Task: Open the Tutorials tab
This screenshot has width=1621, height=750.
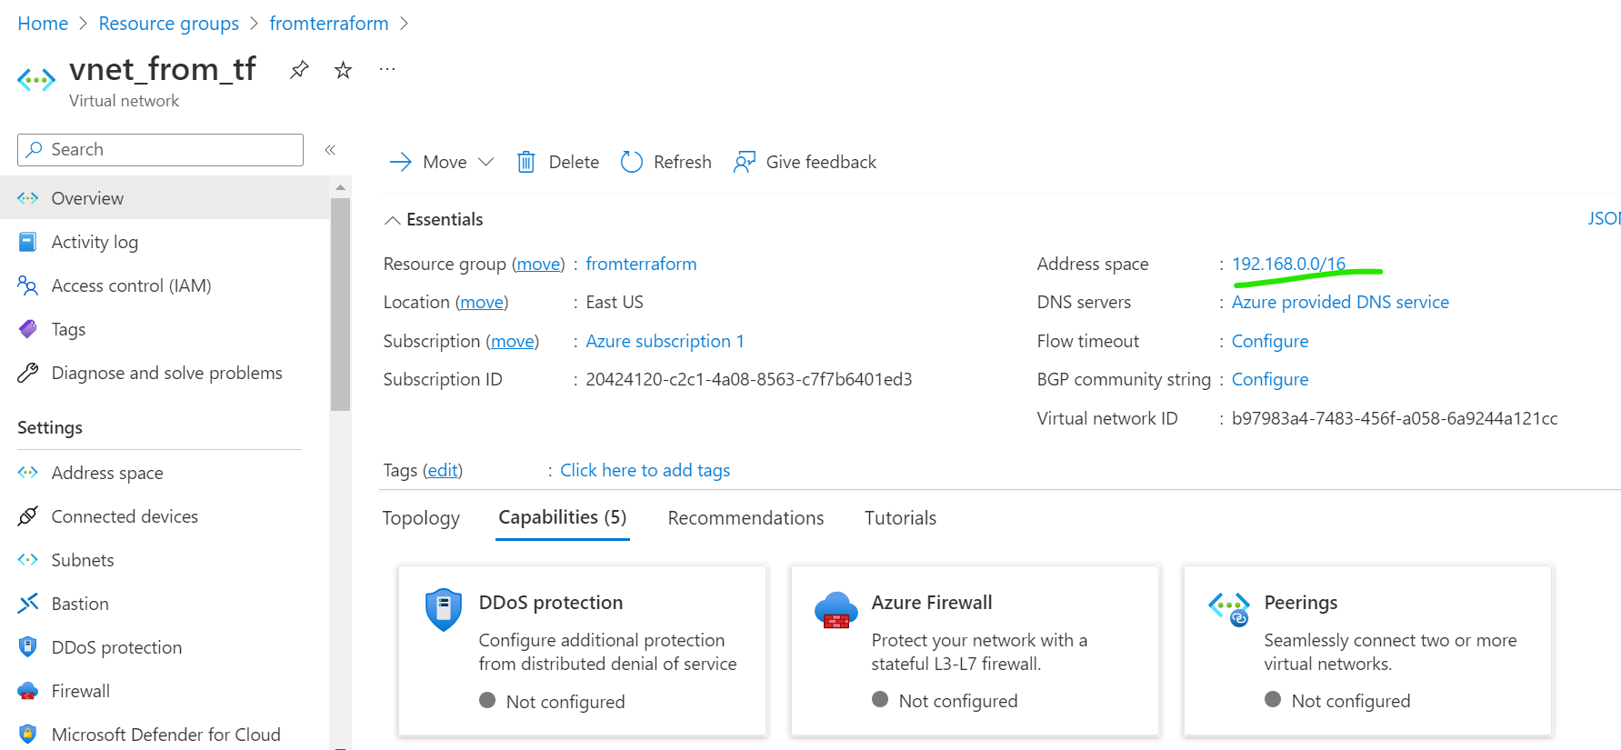Action: pos(900,518)
